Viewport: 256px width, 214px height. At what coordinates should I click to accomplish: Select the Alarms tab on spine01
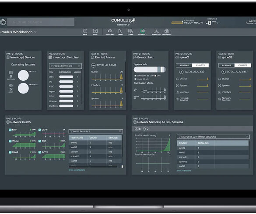pyautogui.click(x=184, y=66)
